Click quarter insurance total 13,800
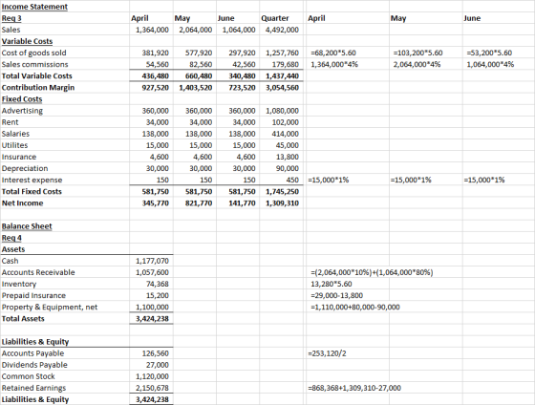The image size is (535, 405). point(288,157)
